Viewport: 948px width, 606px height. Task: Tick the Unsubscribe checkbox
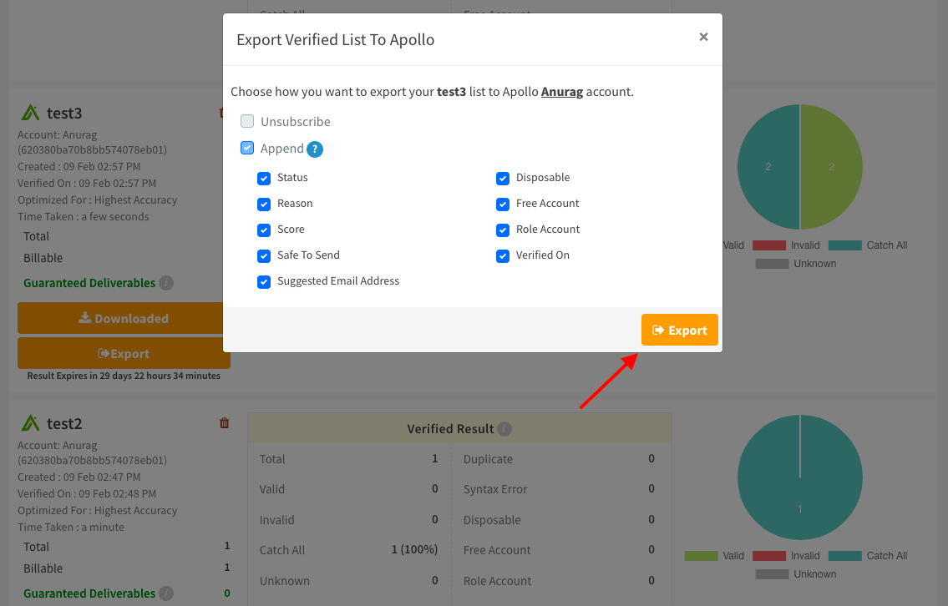(247, 121)
